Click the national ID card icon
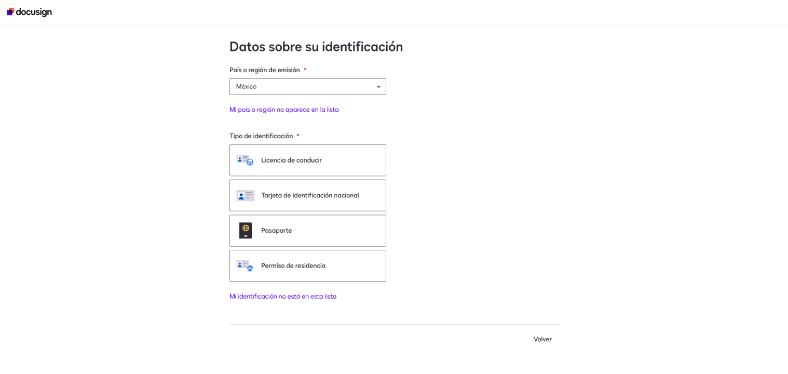 tap(245, 195)
